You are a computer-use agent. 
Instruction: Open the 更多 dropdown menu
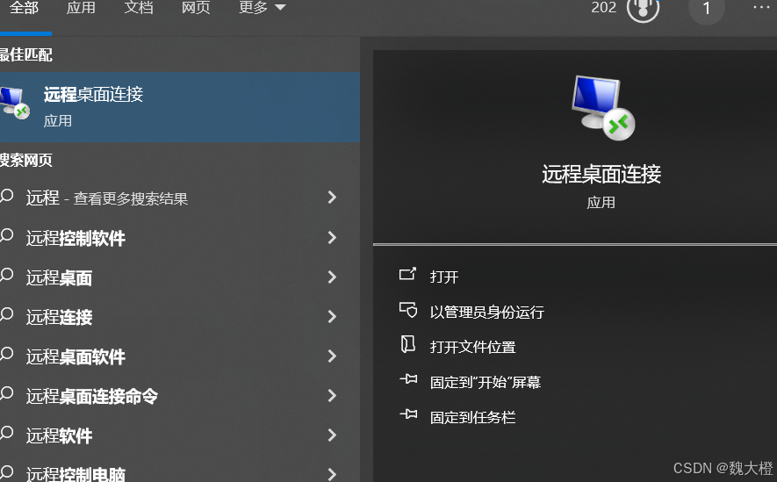coord(263,7)
